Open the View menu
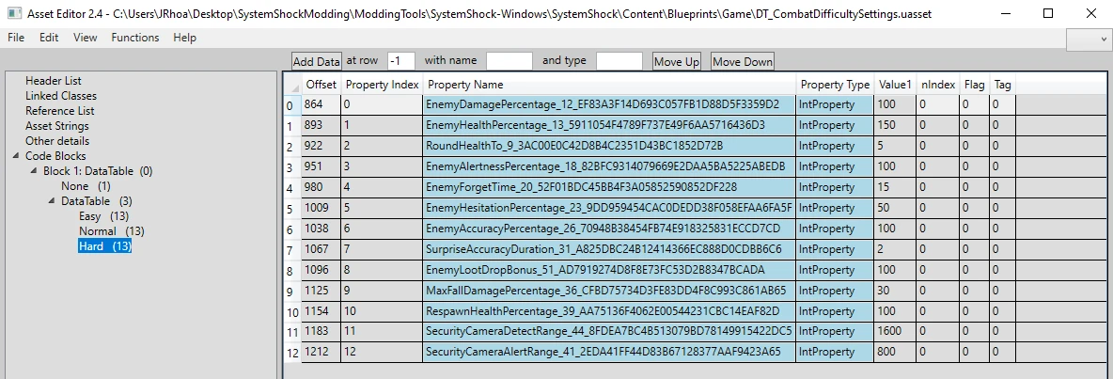 point(86,38)
